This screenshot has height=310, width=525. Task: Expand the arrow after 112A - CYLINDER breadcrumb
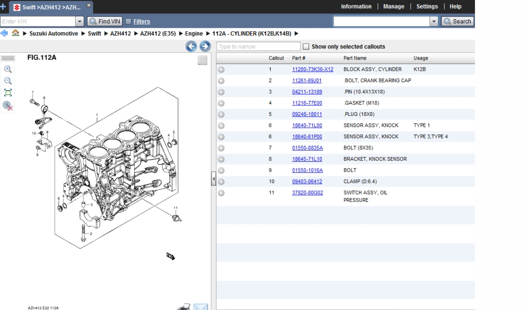coord(296,34)
